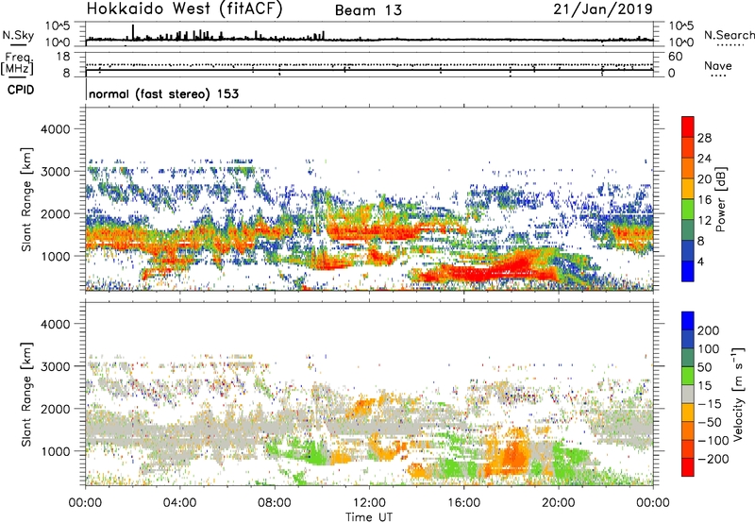Viewport: 755px width, 523px height.
Task: Click the '08:00' time axis tick label
Action: coord(275,503)
